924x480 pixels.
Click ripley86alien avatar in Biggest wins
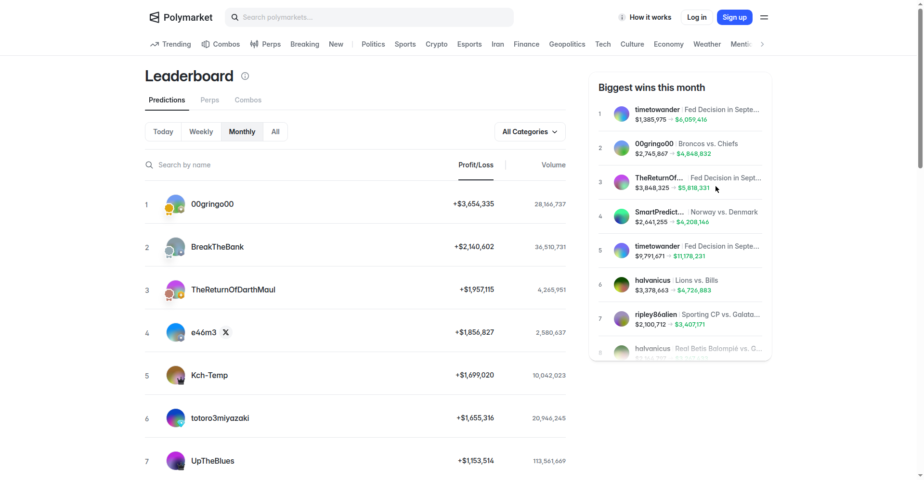tap(622, 319)
